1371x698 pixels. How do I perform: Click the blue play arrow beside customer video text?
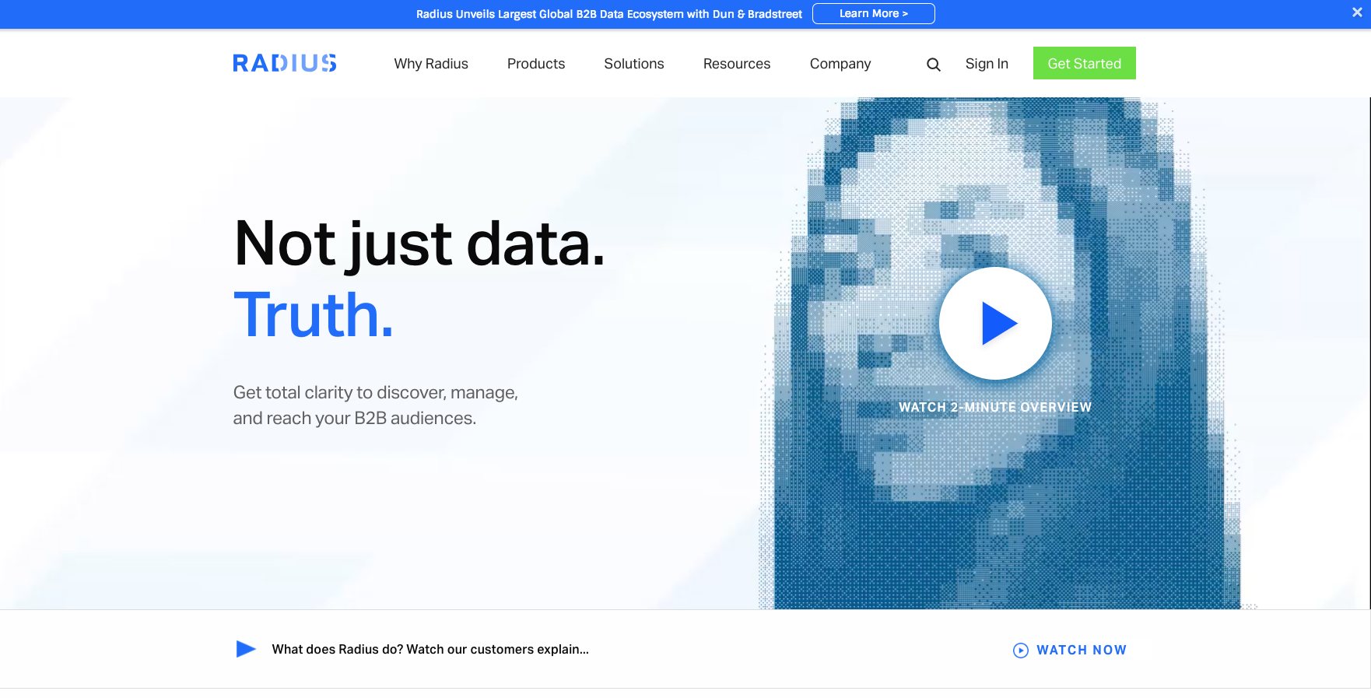[x=246, y=649]
